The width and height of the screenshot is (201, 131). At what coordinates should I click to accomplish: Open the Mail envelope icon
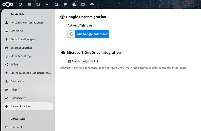65,4
